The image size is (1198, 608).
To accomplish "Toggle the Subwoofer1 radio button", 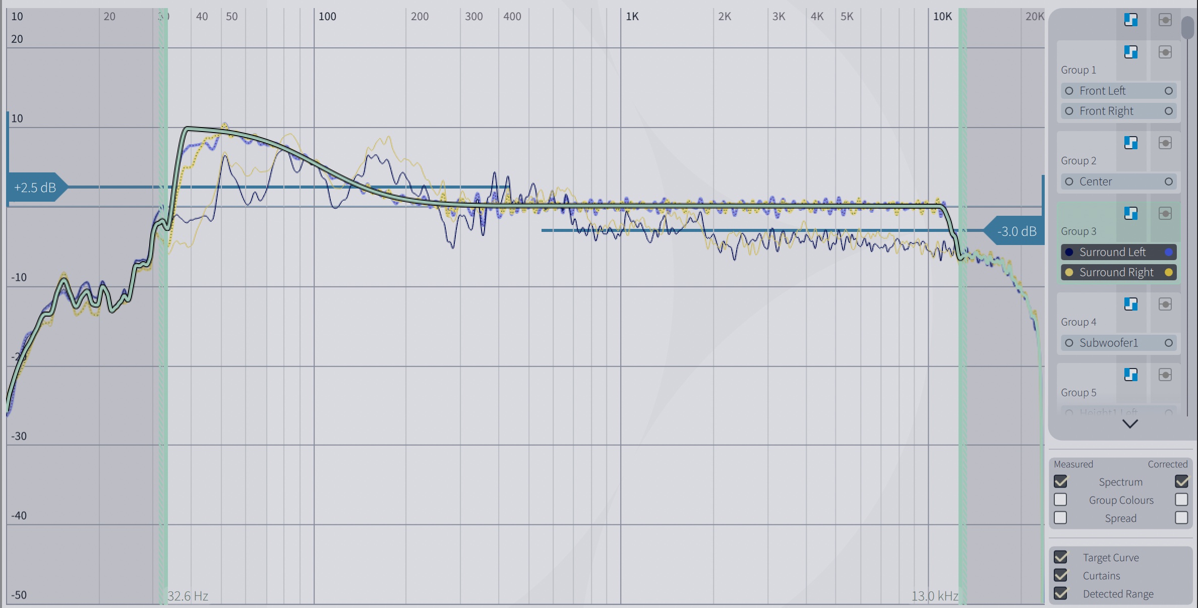I will (1068, 342).
